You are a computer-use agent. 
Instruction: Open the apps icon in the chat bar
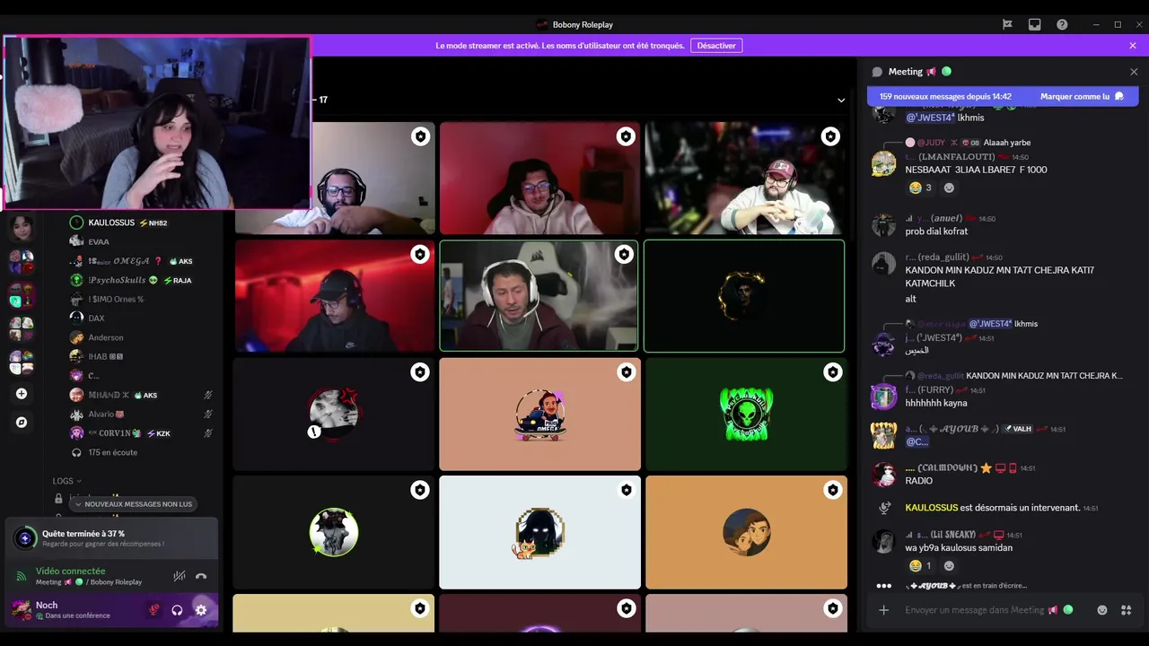(1126, 610)
